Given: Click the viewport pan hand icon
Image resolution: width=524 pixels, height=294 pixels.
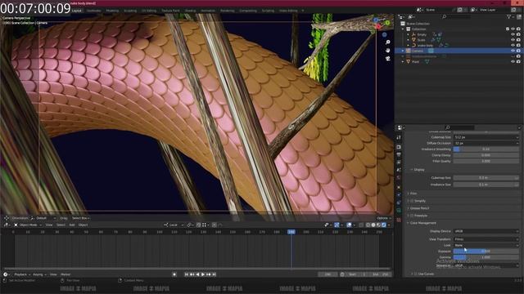Looking at the screenshot, I should [387, 51].
